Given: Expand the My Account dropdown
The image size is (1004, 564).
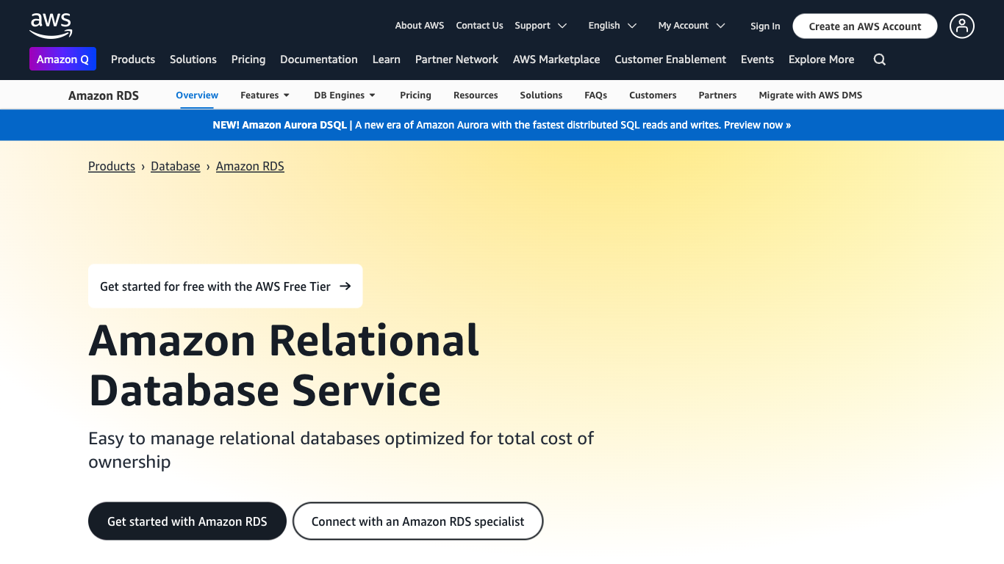Looking at the screenshot, I should pyautogui.click(x=692, y=26).
